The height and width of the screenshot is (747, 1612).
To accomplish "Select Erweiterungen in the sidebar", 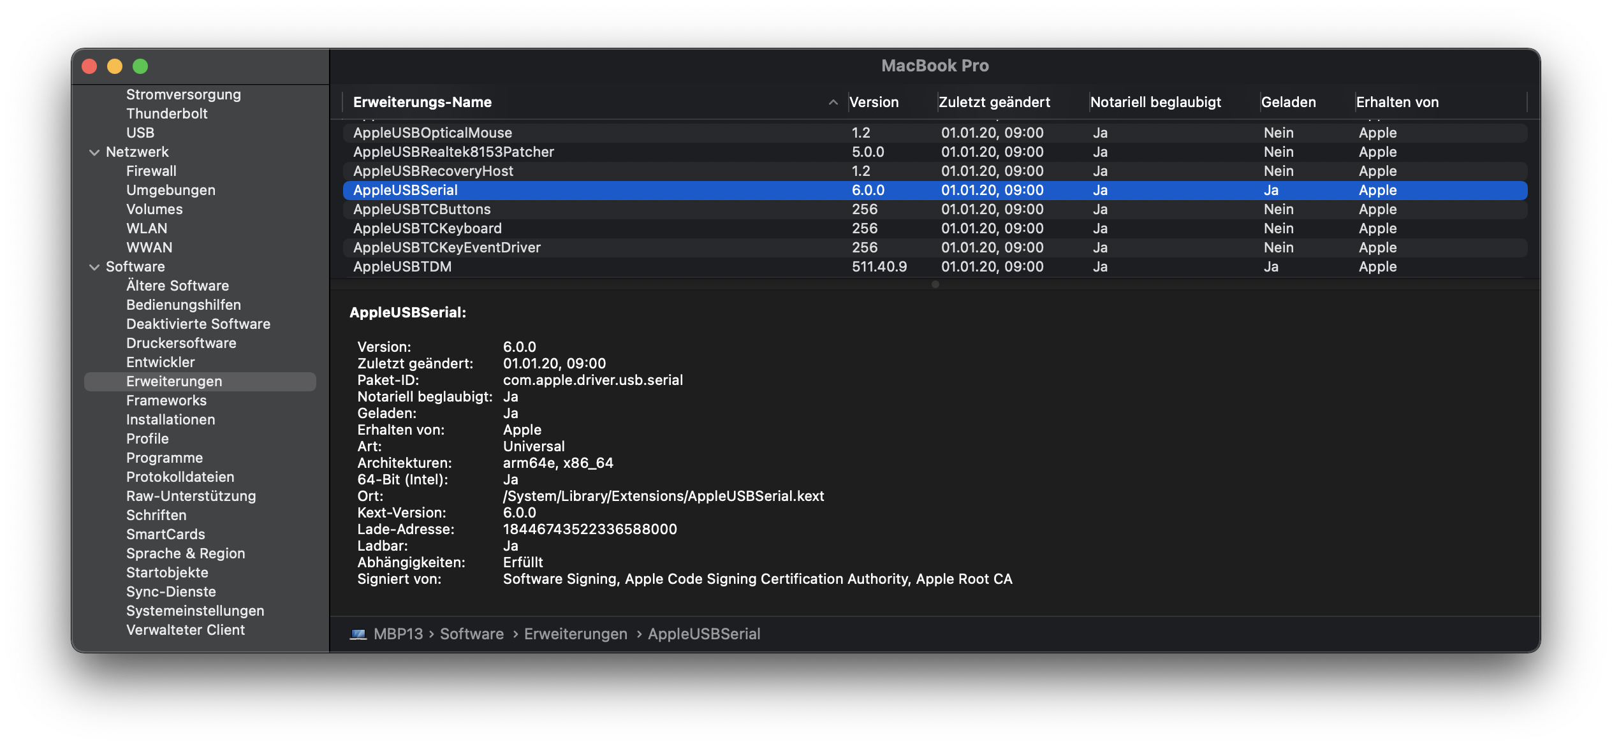I will (200, 381).
